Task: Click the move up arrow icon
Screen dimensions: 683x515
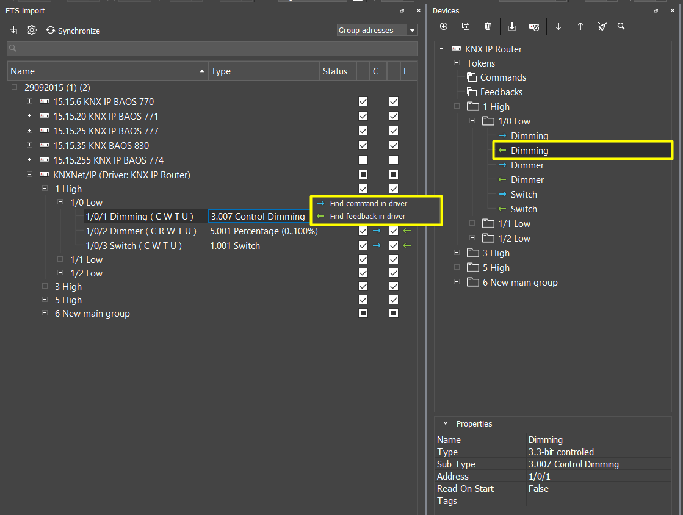Action: coord(580,26)
